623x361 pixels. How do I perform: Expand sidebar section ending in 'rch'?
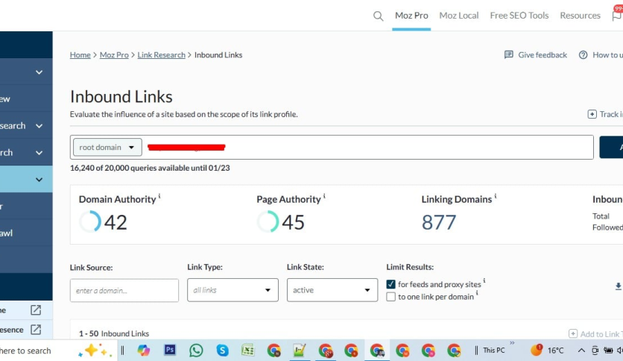point(39,153)
